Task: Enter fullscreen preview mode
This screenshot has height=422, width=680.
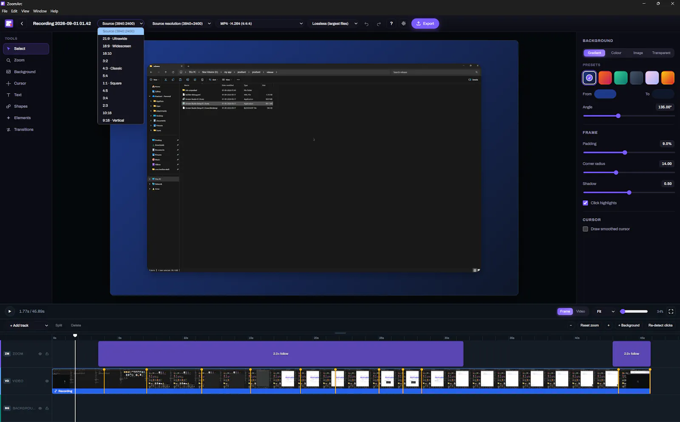Action: 671,311
